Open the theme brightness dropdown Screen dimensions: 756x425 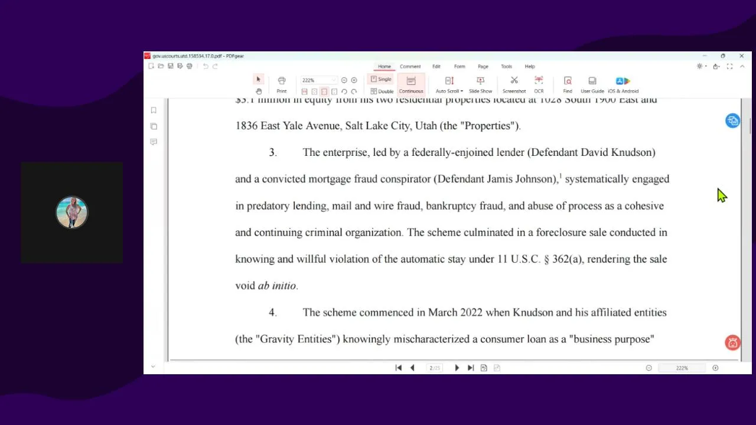(702, 66)
